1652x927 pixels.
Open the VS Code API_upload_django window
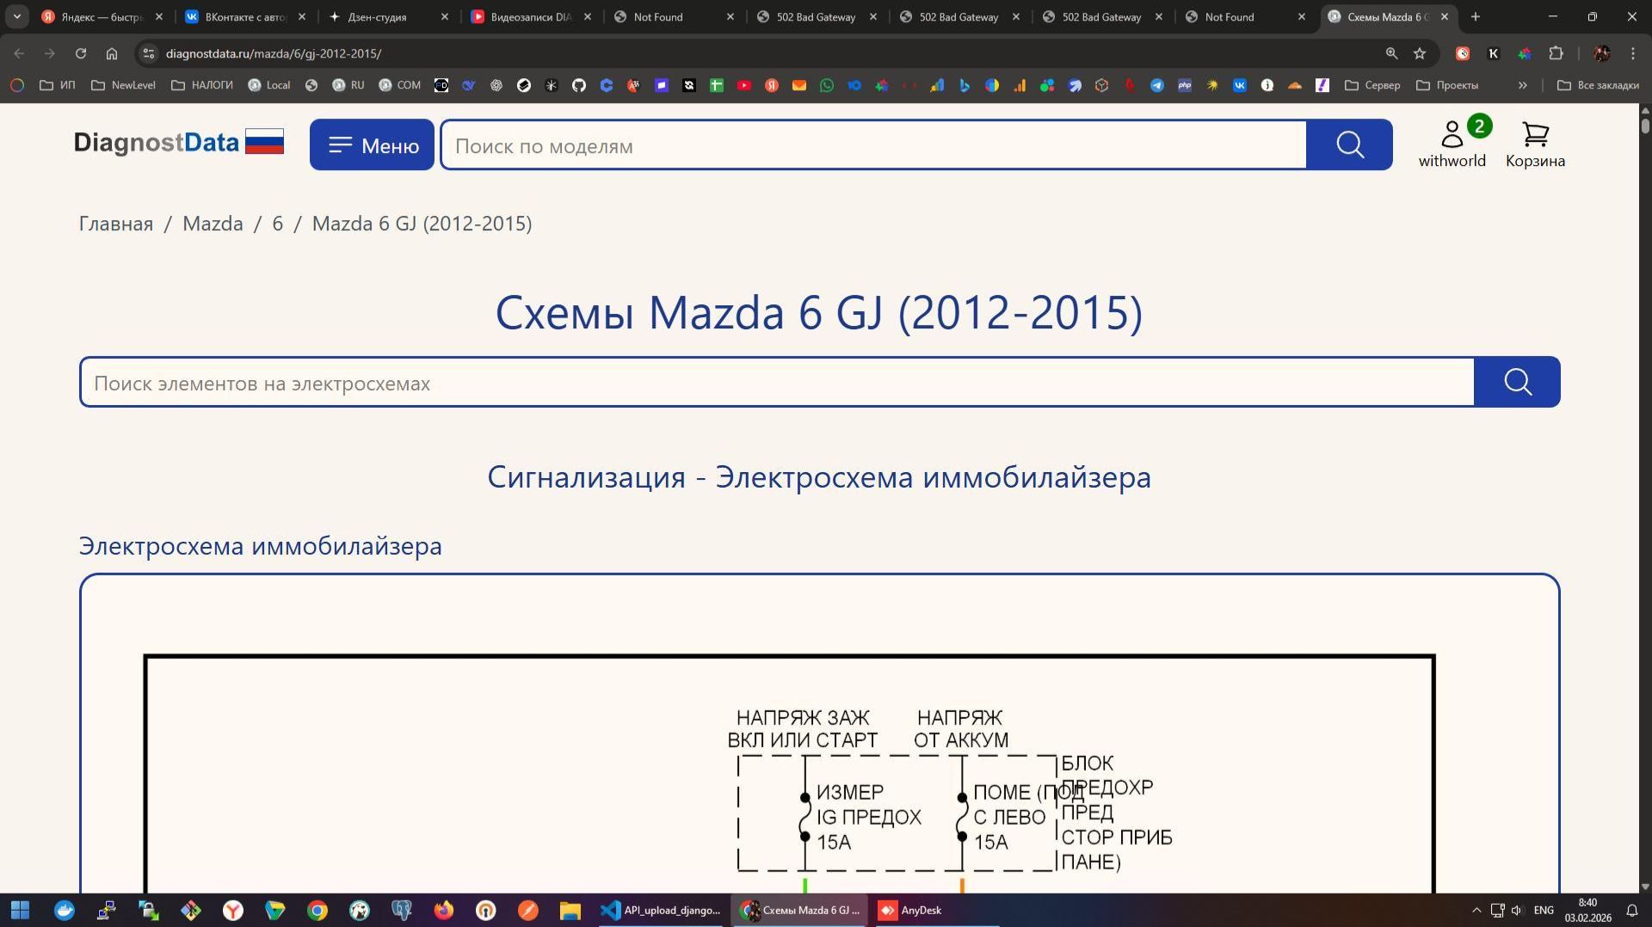[x=661, y=910]
